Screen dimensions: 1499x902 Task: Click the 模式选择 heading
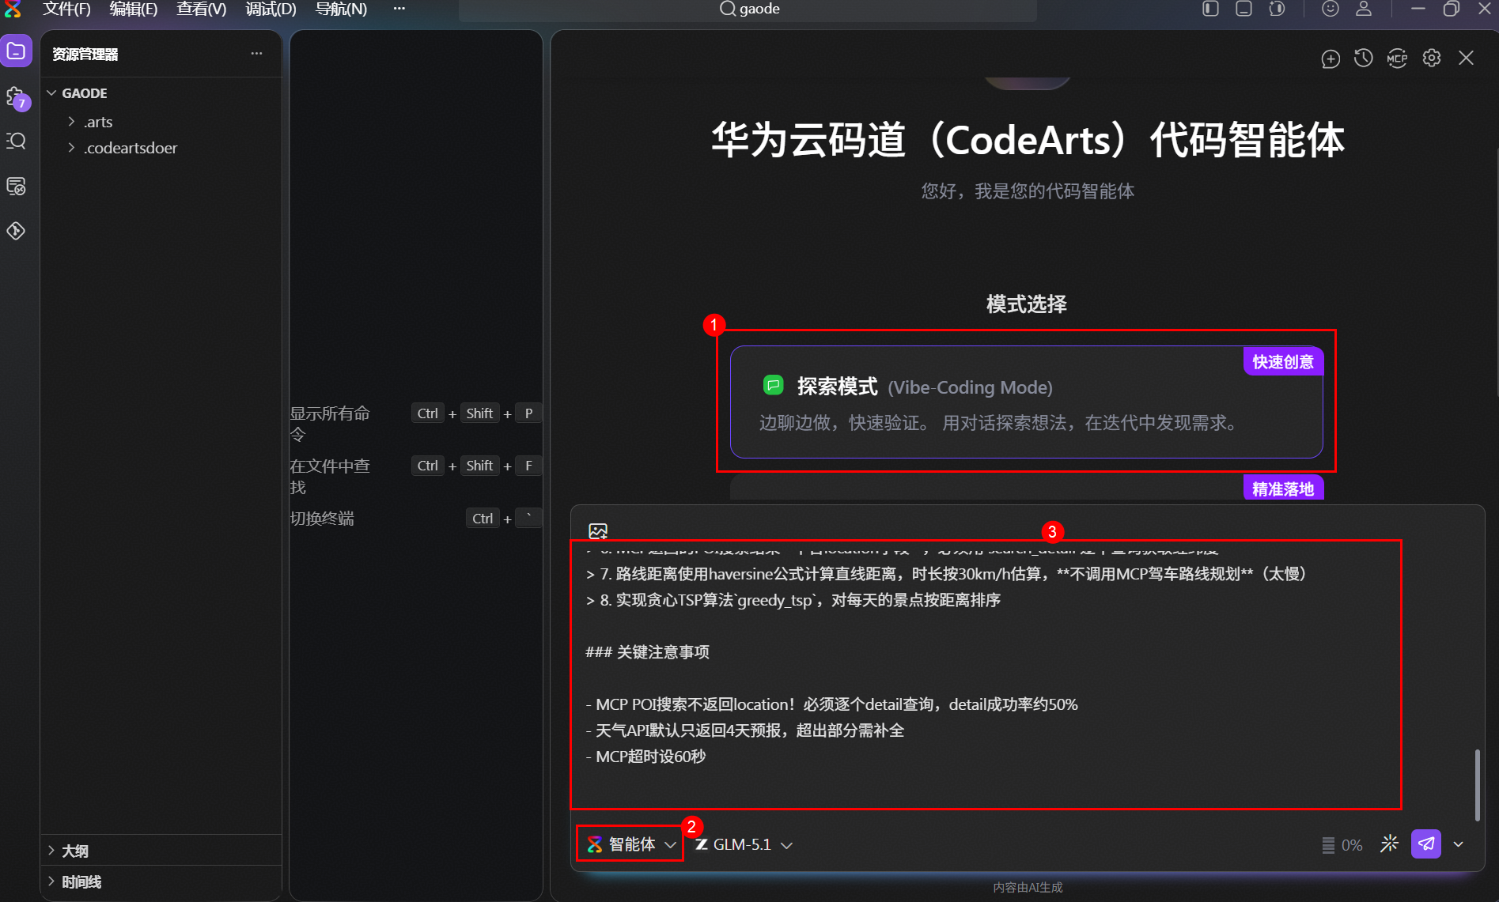pos(1027,304)
